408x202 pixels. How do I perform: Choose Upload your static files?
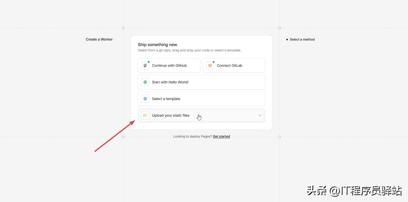(x=171, y=115)
